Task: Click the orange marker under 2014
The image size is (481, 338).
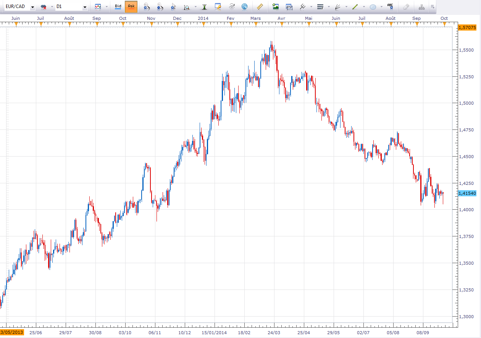Action: pos(203,24)
